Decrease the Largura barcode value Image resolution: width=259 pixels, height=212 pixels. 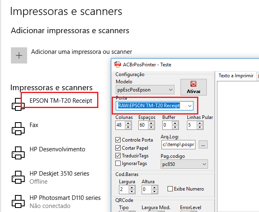(x=132, y=191)
